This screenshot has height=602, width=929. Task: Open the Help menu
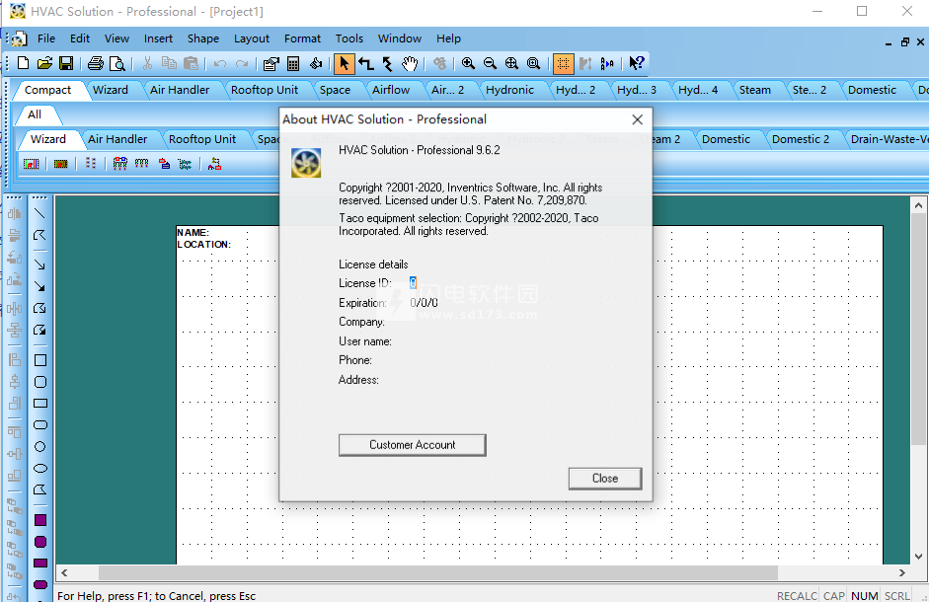(x=448, y=38)
